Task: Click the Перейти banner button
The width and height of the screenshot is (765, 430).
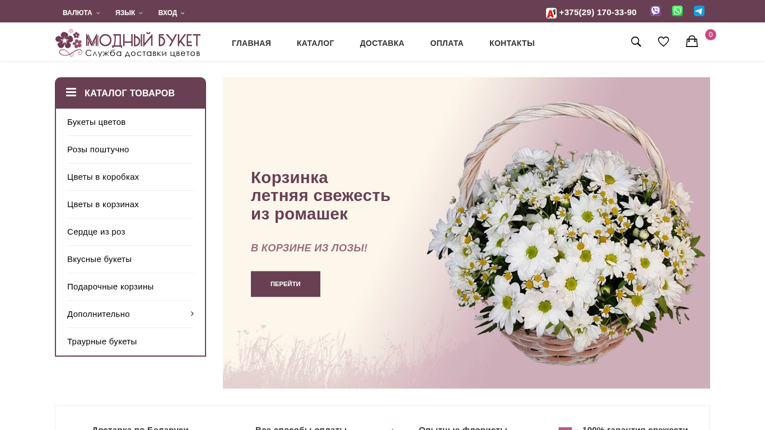Action: click(286, 284)
